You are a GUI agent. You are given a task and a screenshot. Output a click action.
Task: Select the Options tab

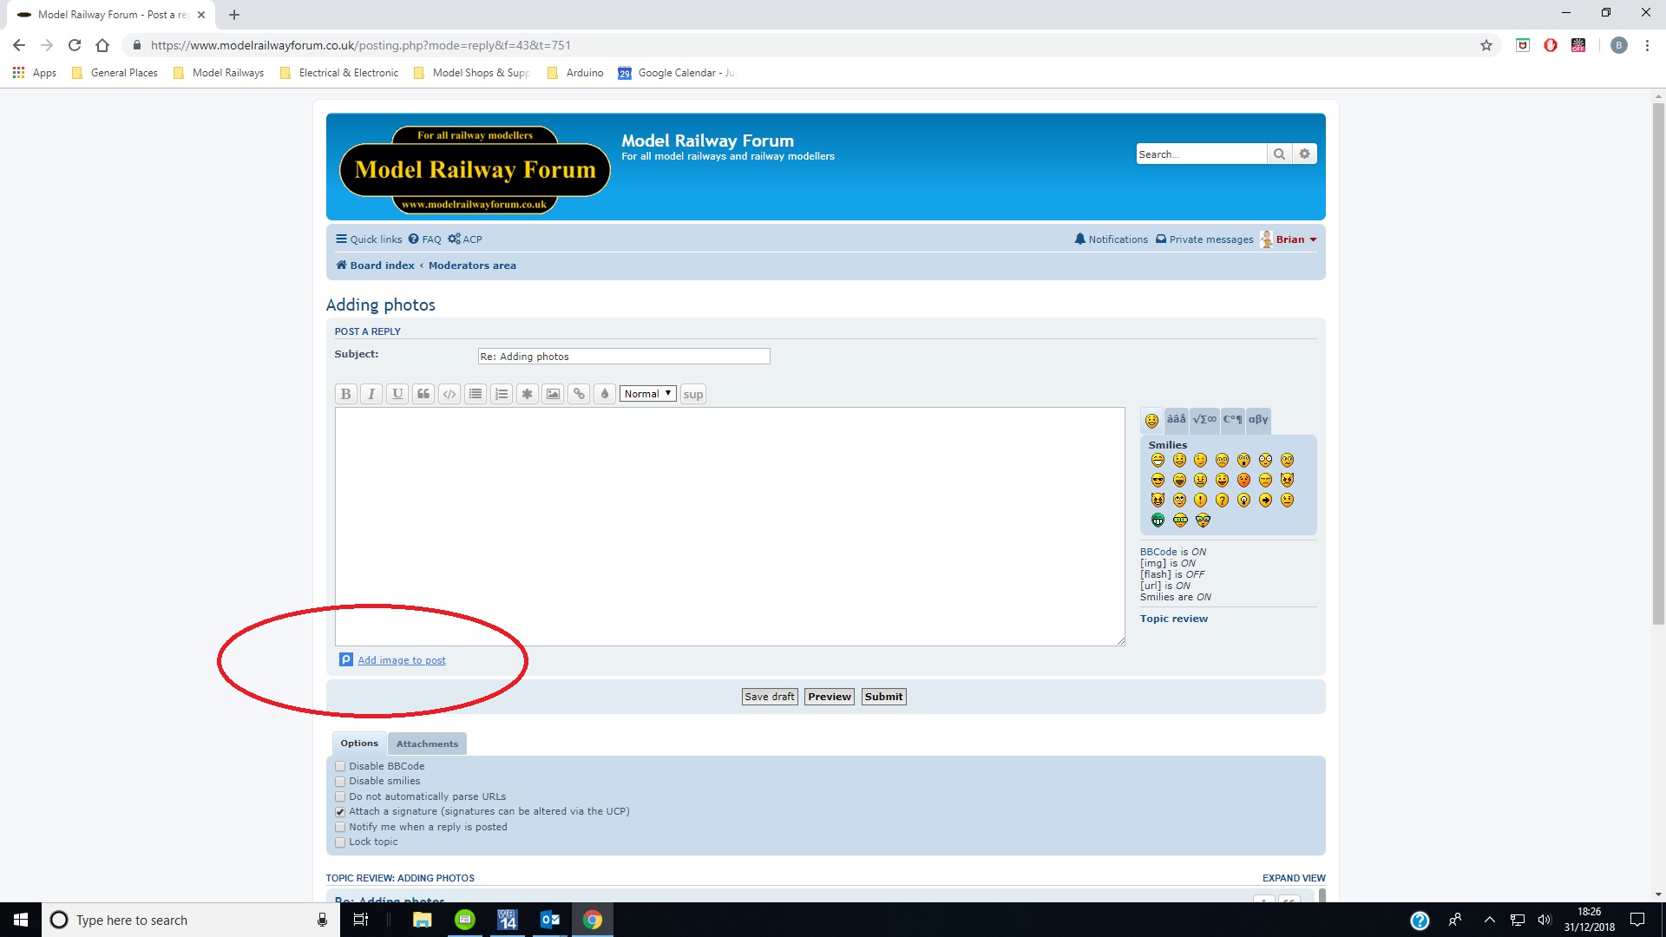tap(359, 744)
